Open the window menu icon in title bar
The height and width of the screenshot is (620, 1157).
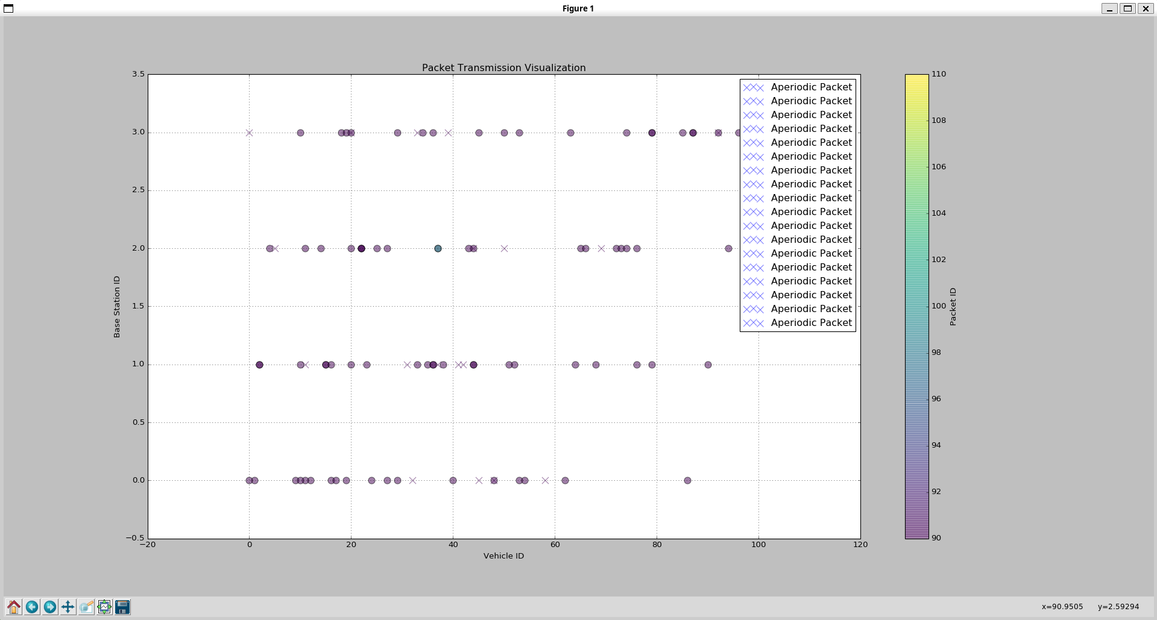[x=8, y=8]
